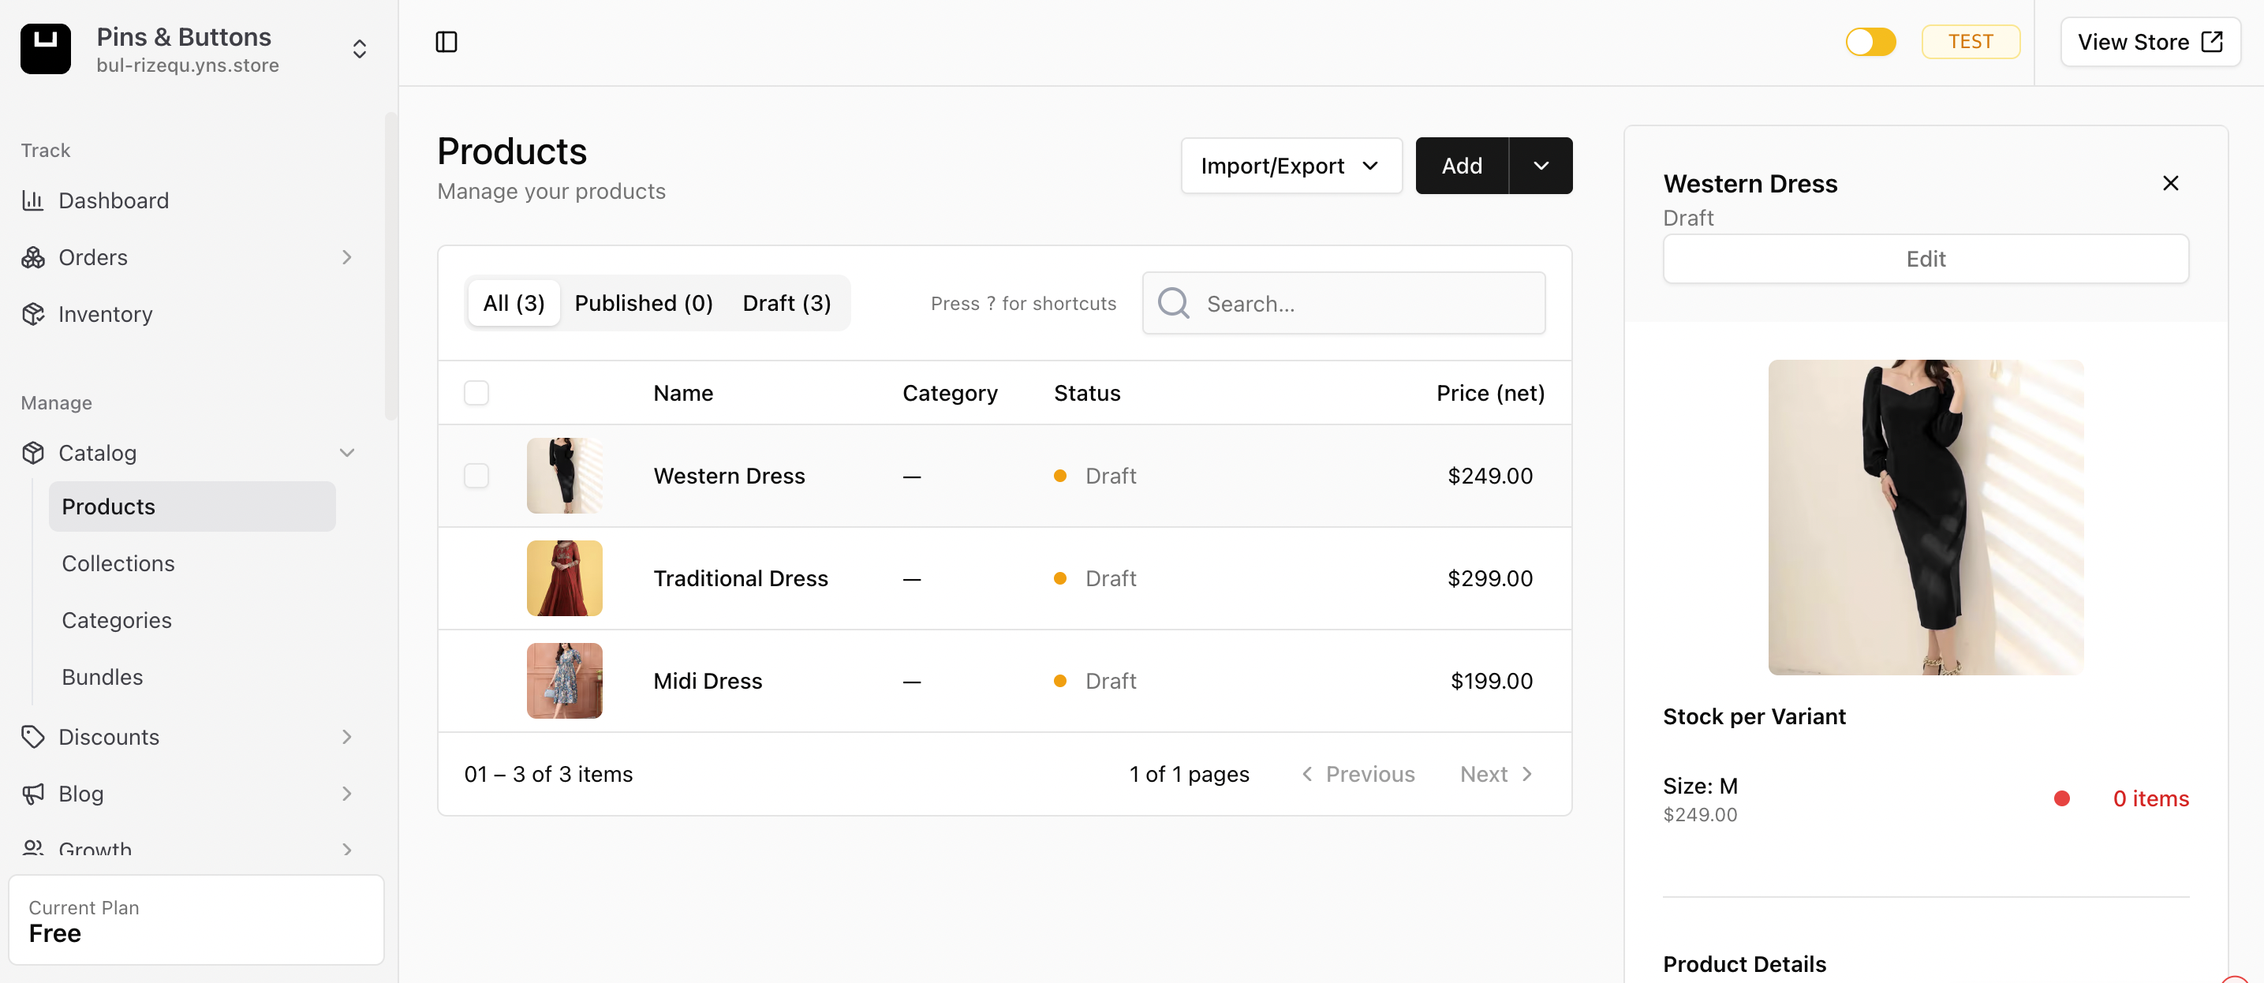Toggle the test mode switch
Image resolution: width=2264 pixels, height=983 pixels.
1870,41
